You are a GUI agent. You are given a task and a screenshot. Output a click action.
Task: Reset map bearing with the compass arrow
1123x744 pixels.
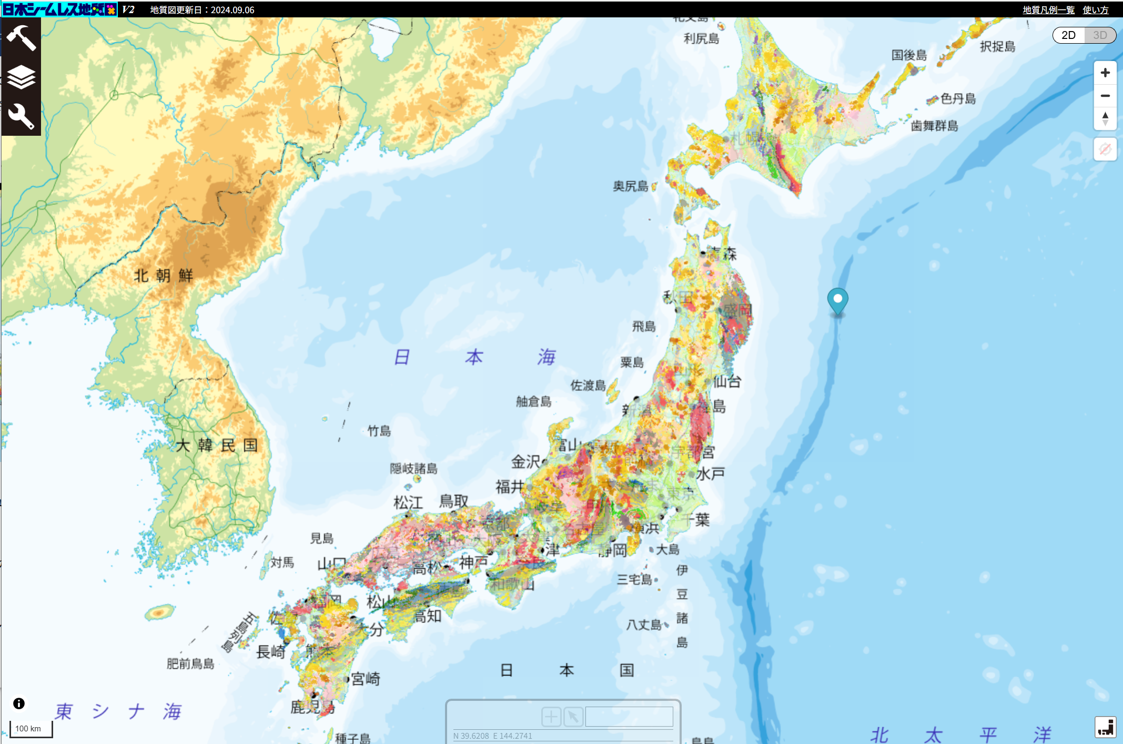point(1105,118)
